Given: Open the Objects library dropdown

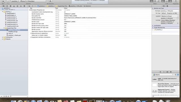Looking at the screenshot, I should point(163,75).
